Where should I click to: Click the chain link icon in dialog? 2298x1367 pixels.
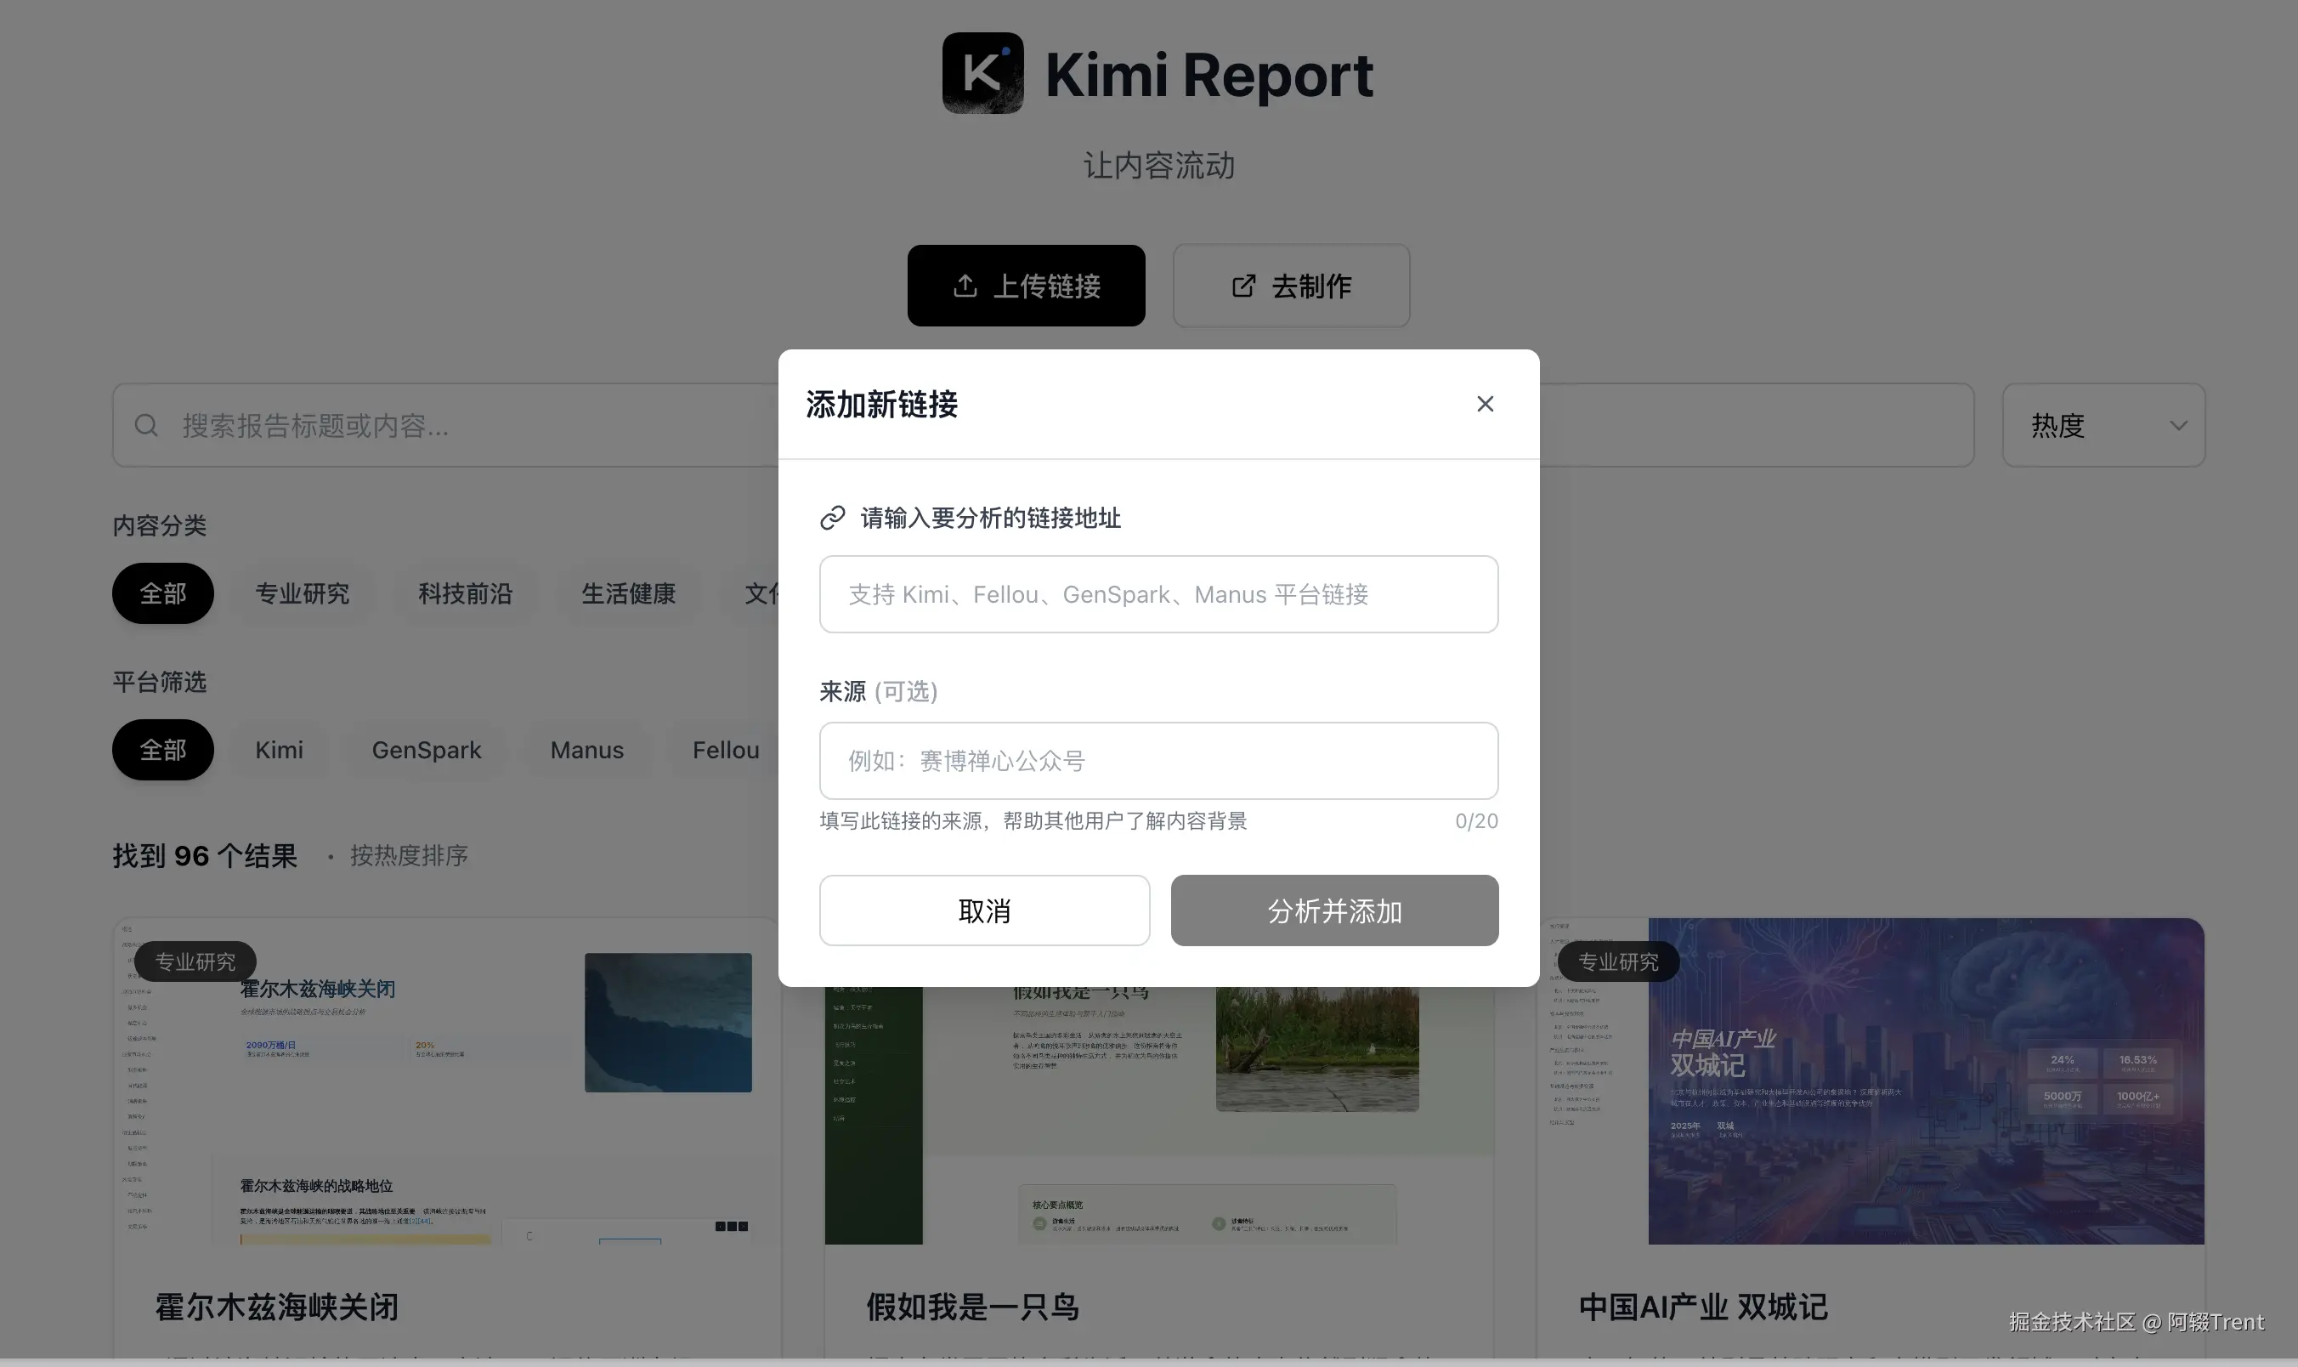click(832, 519)
